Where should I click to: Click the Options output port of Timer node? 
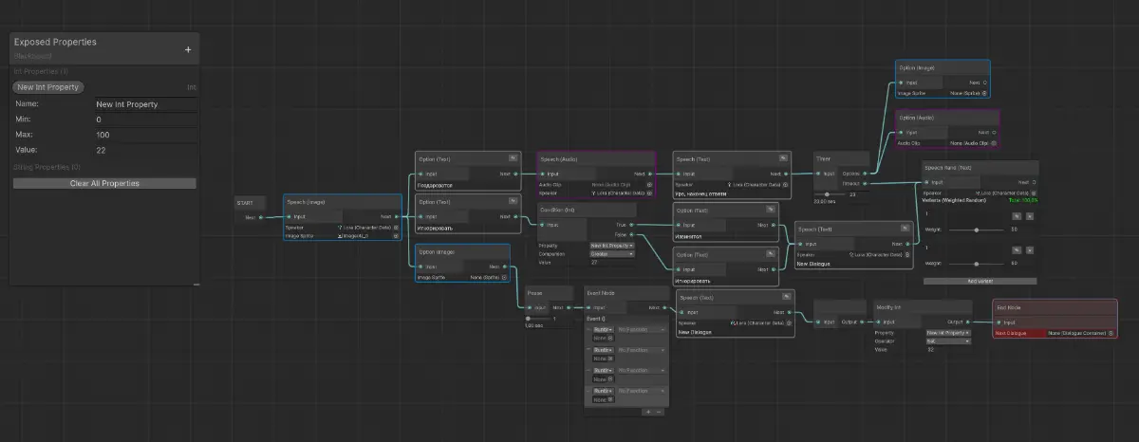coord(866,174)
